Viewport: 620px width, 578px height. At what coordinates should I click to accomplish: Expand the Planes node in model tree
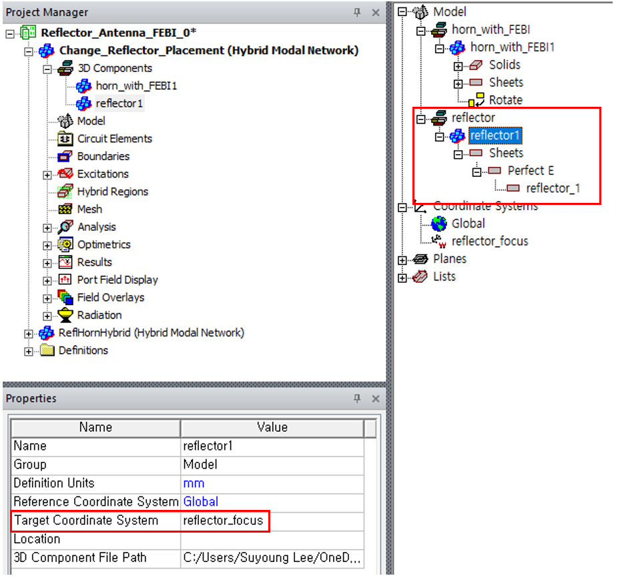tap(402, 260)
